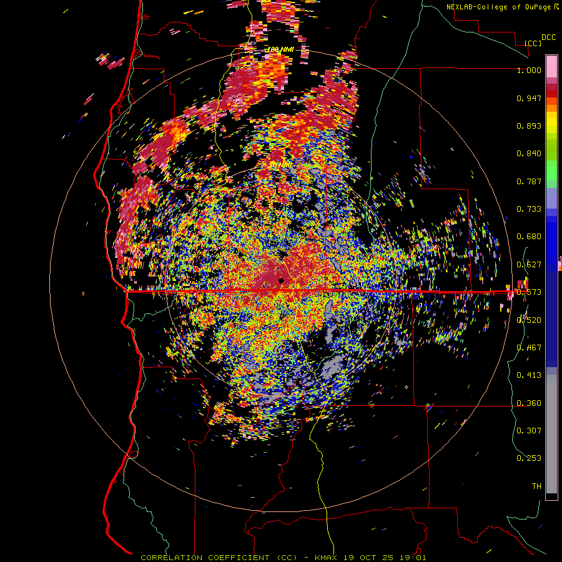Click the TH threshold label

pyautogui.click(x=536, y=486)
